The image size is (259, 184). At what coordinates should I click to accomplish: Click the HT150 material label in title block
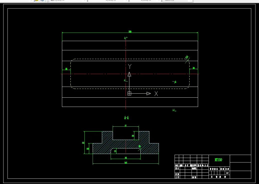[x=218, y=160]
